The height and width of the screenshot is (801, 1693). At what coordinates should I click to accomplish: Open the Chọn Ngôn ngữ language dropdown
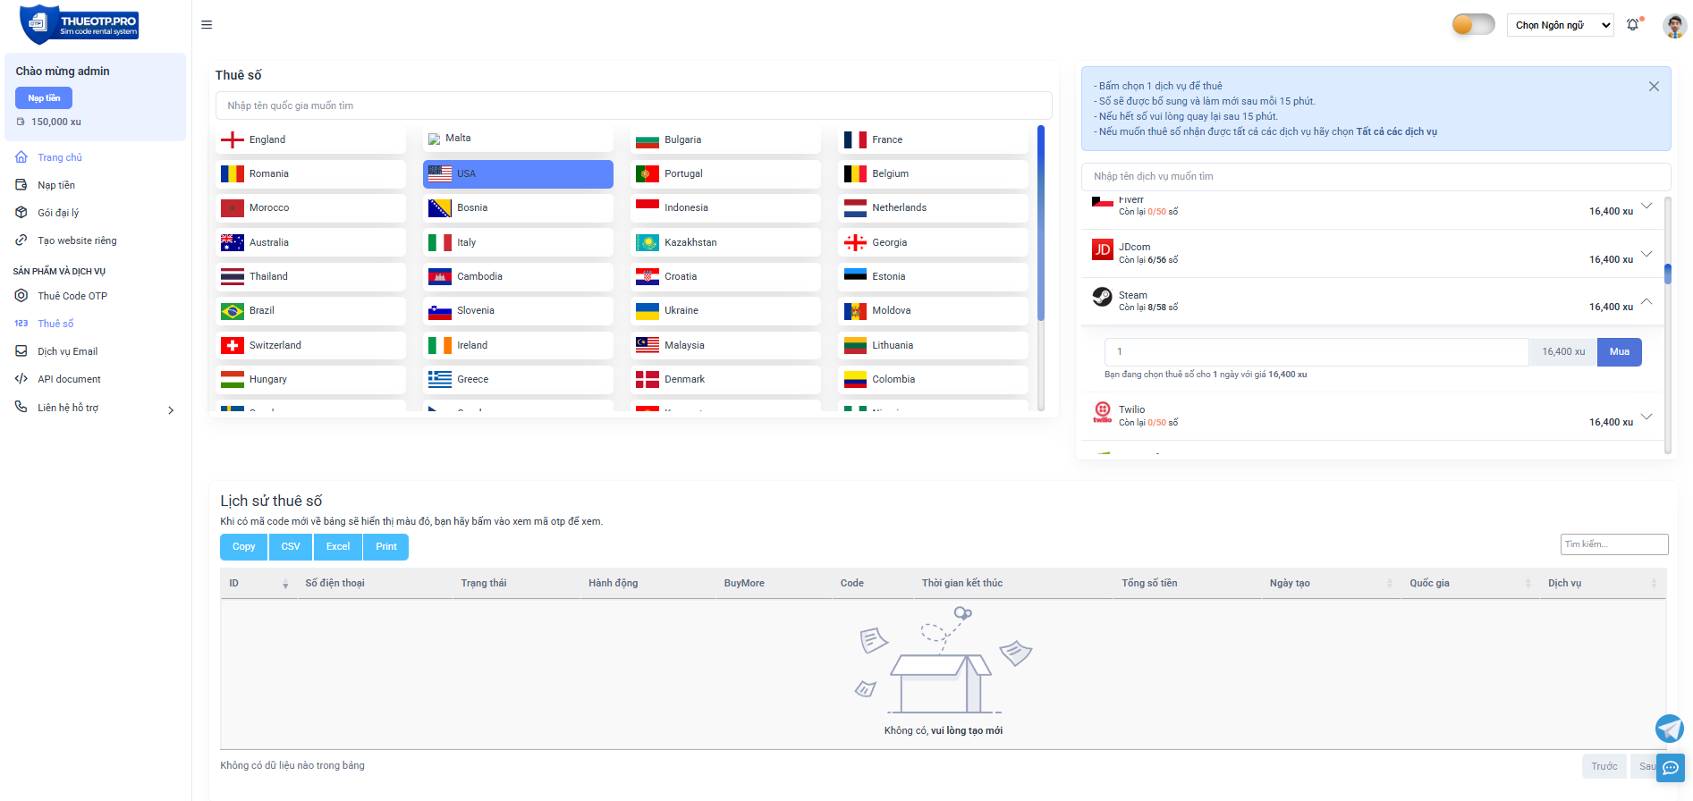1560,25
